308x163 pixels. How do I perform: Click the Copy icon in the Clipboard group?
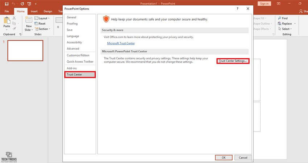point(14,24)
